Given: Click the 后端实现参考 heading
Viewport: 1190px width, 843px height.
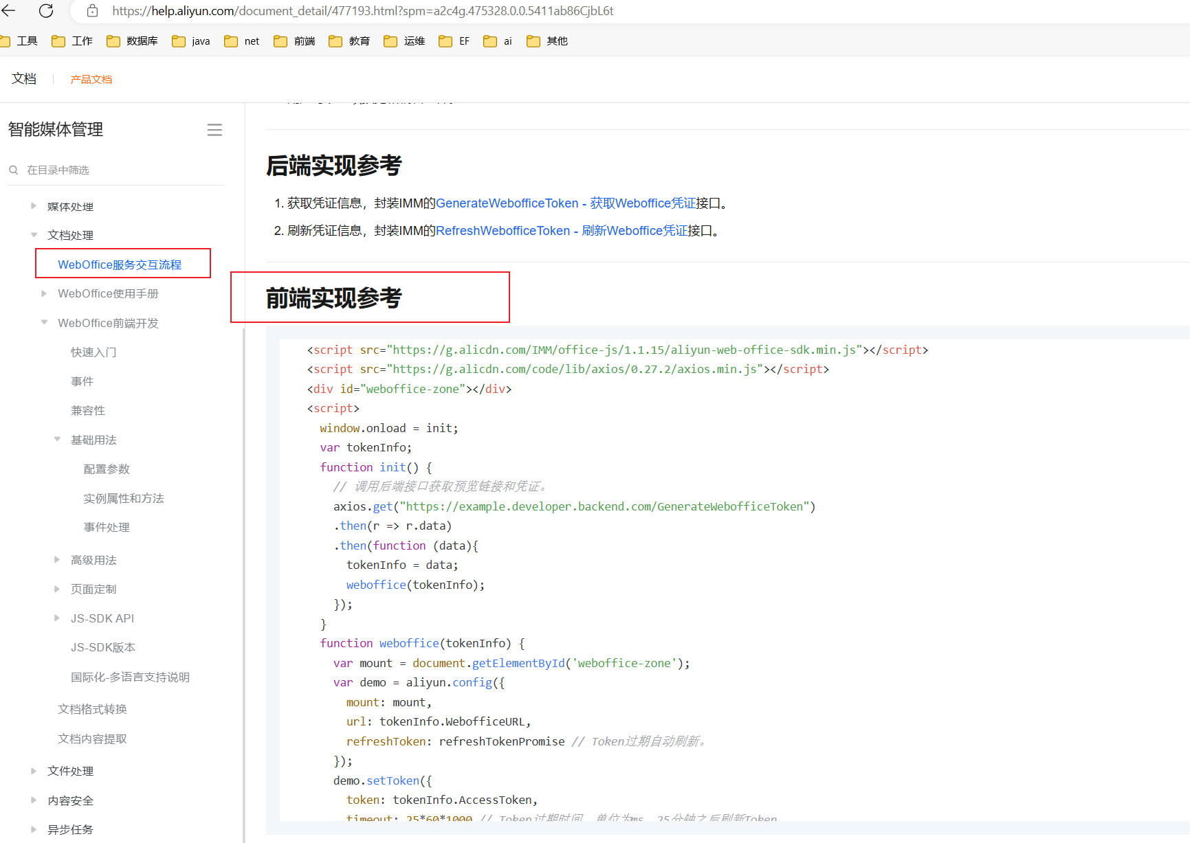Looking at the screenshot, I should 333,166.
